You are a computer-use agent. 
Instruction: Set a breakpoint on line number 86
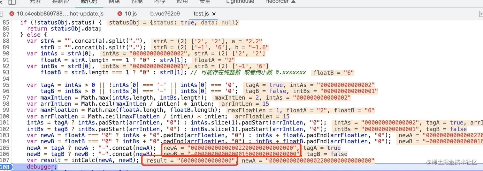pos(6,29)
